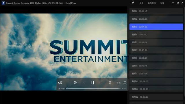This screenshot has width=185, height=104.
Task: Click the playback progress bar handle
Action: pos(67,88)
